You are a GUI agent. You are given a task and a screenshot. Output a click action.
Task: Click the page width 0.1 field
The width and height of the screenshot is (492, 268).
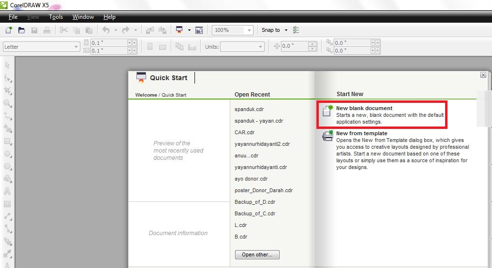click(x=109, y=42)
